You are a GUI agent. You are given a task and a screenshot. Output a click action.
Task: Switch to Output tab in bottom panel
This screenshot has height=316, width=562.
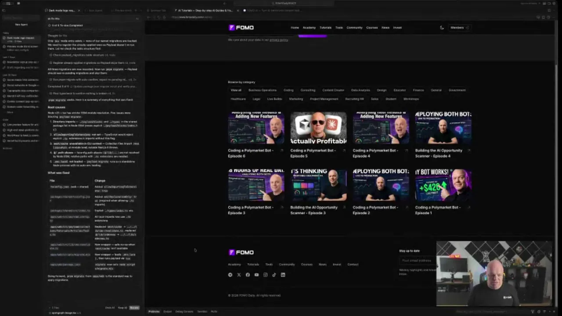coord(168,312)
